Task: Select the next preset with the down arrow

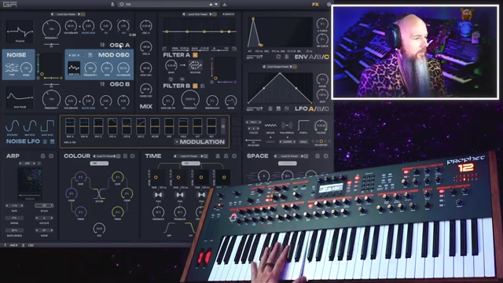Action: pos(216,5)
